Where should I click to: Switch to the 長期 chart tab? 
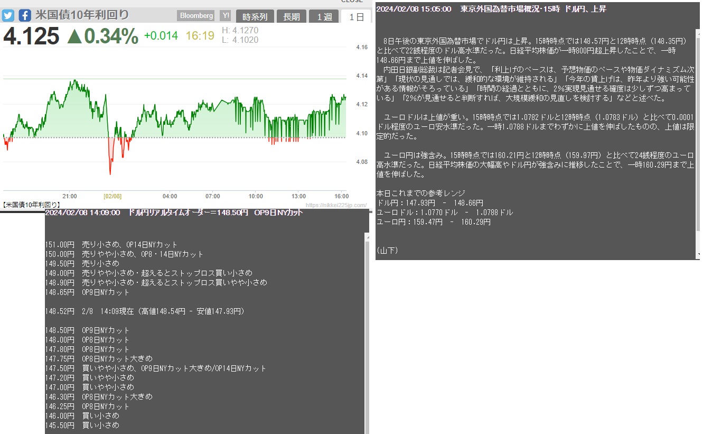[x=292, y=17]
